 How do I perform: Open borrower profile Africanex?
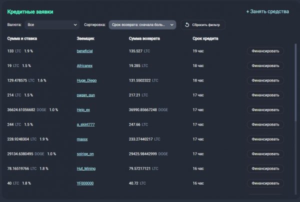click(x=85, y=65)
